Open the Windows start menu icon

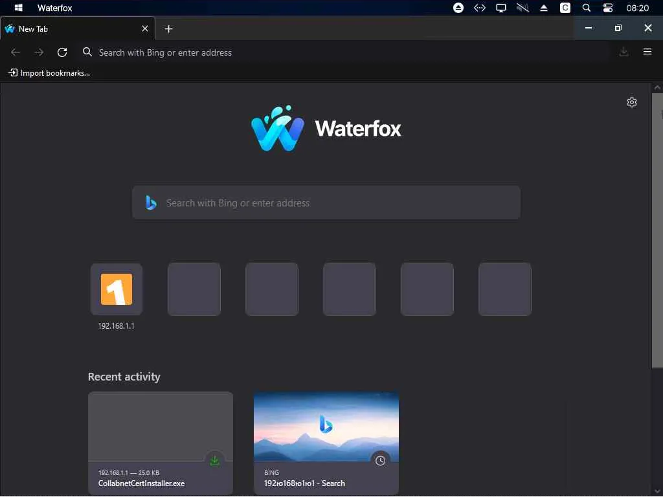(x=18, y=8)
